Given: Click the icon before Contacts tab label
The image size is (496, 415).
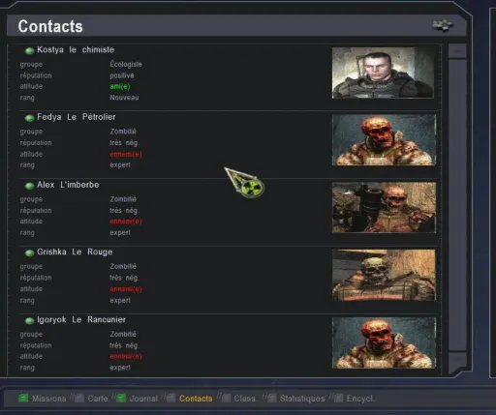Looking at the screenshot, I should click(170, 398).
